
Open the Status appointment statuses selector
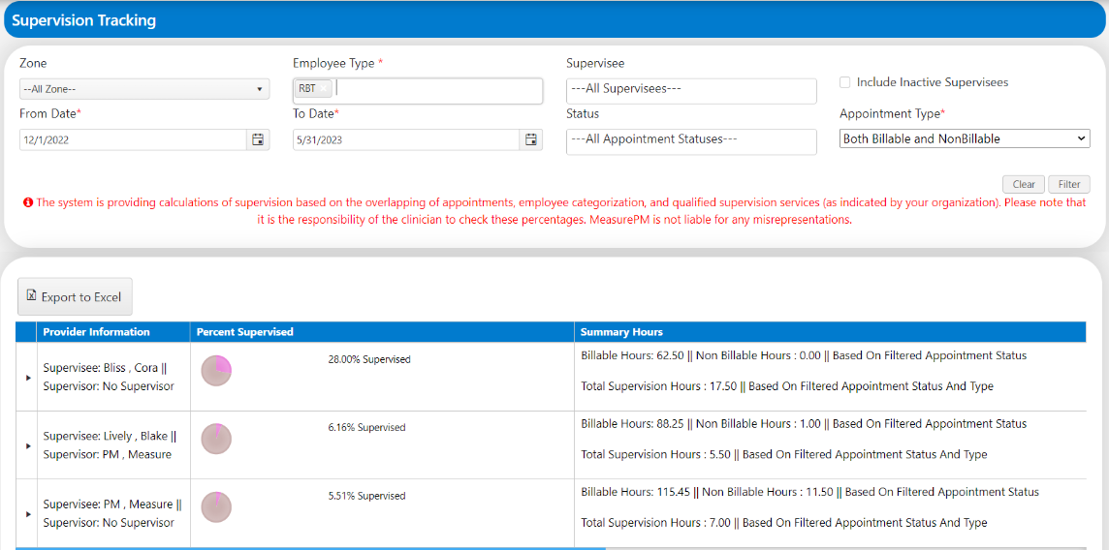(692, 141)
